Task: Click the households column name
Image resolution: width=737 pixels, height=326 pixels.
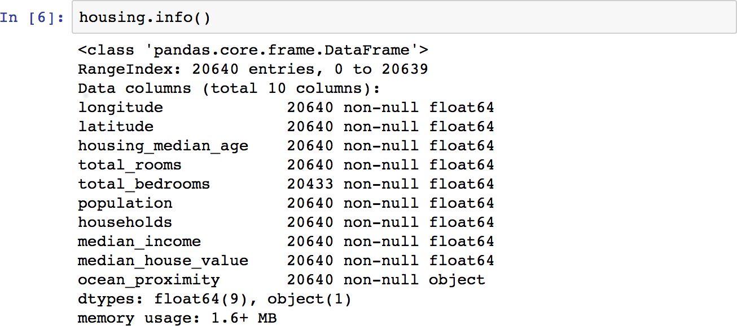Action: [125, 222]
